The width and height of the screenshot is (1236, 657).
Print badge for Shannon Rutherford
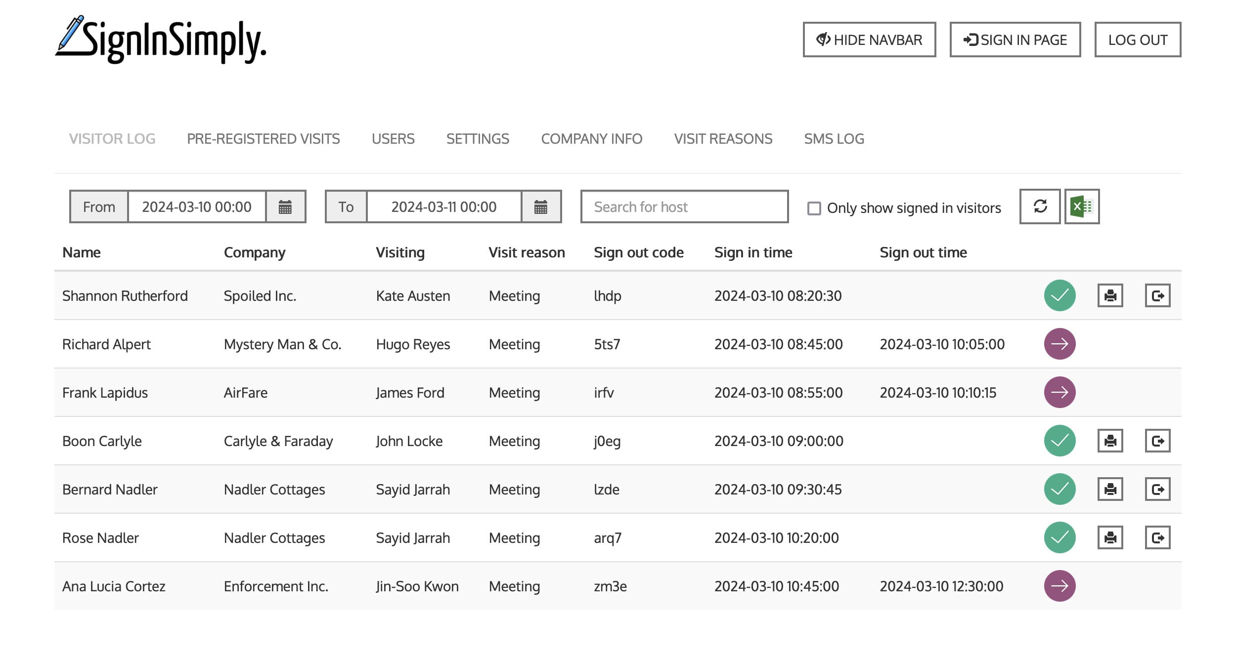pos(1110,295)
